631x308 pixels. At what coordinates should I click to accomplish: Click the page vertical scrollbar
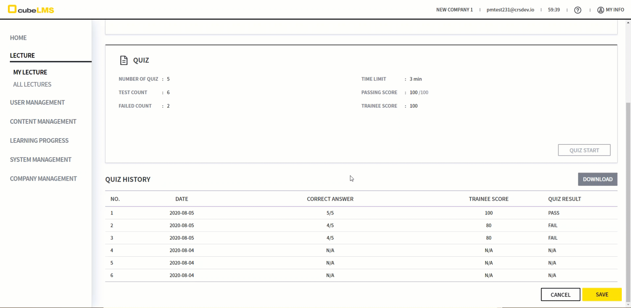628,197
